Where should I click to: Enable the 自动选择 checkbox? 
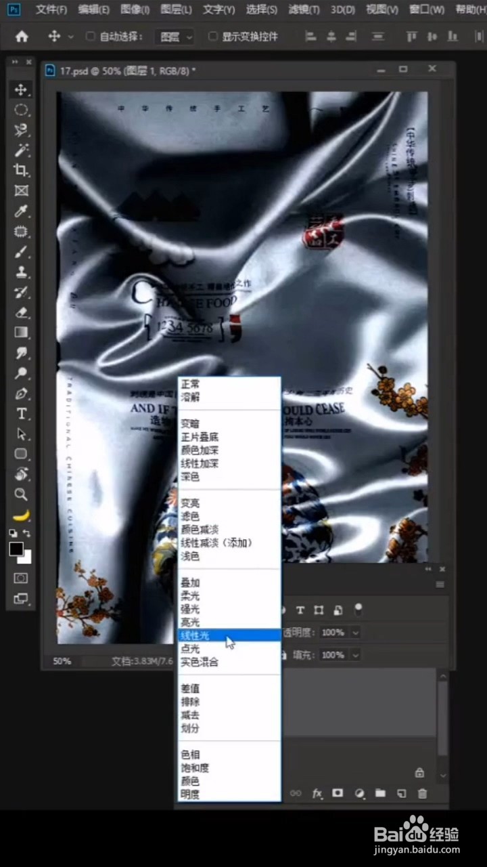91,37
